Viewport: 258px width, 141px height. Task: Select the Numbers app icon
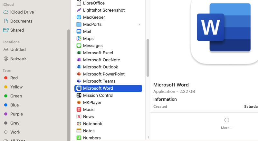(x=79, y=138)
